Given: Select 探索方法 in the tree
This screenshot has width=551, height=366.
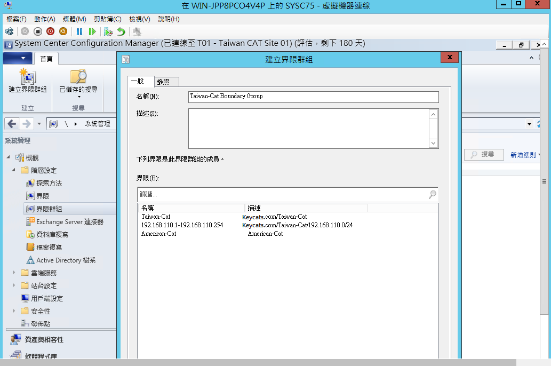Looking at the screenshot, I should click(x=44, y=183).
